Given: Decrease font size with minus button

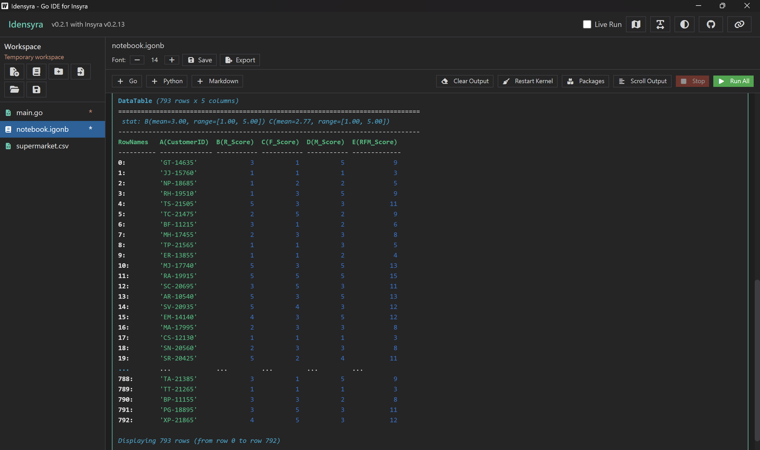Looking at the screenshot, I should click(137, 60).
